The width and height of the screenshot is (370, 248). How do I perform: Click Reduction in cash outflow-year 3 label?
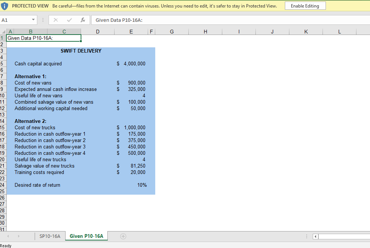click(50, 147)
